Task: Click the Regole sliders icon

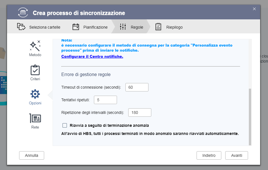Action: 123,27
